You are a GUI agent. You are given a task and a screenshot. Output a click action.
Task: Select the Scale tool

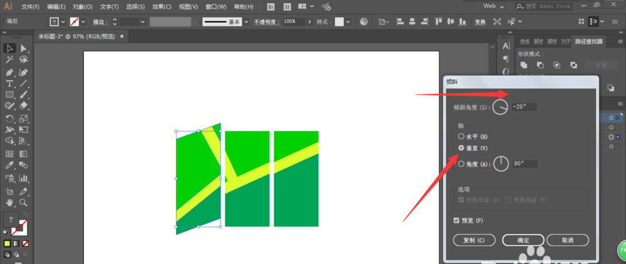24,118
